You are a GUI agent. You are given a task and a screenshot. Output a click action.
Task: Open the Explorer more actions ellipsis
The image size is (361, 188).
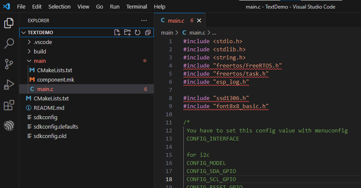click(144, 21)
